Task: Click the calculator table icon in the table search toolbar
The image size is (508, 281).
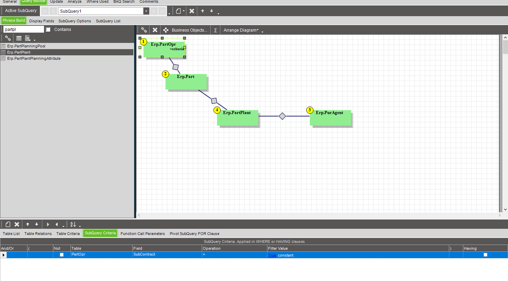Action: click(x=28, y=38)
